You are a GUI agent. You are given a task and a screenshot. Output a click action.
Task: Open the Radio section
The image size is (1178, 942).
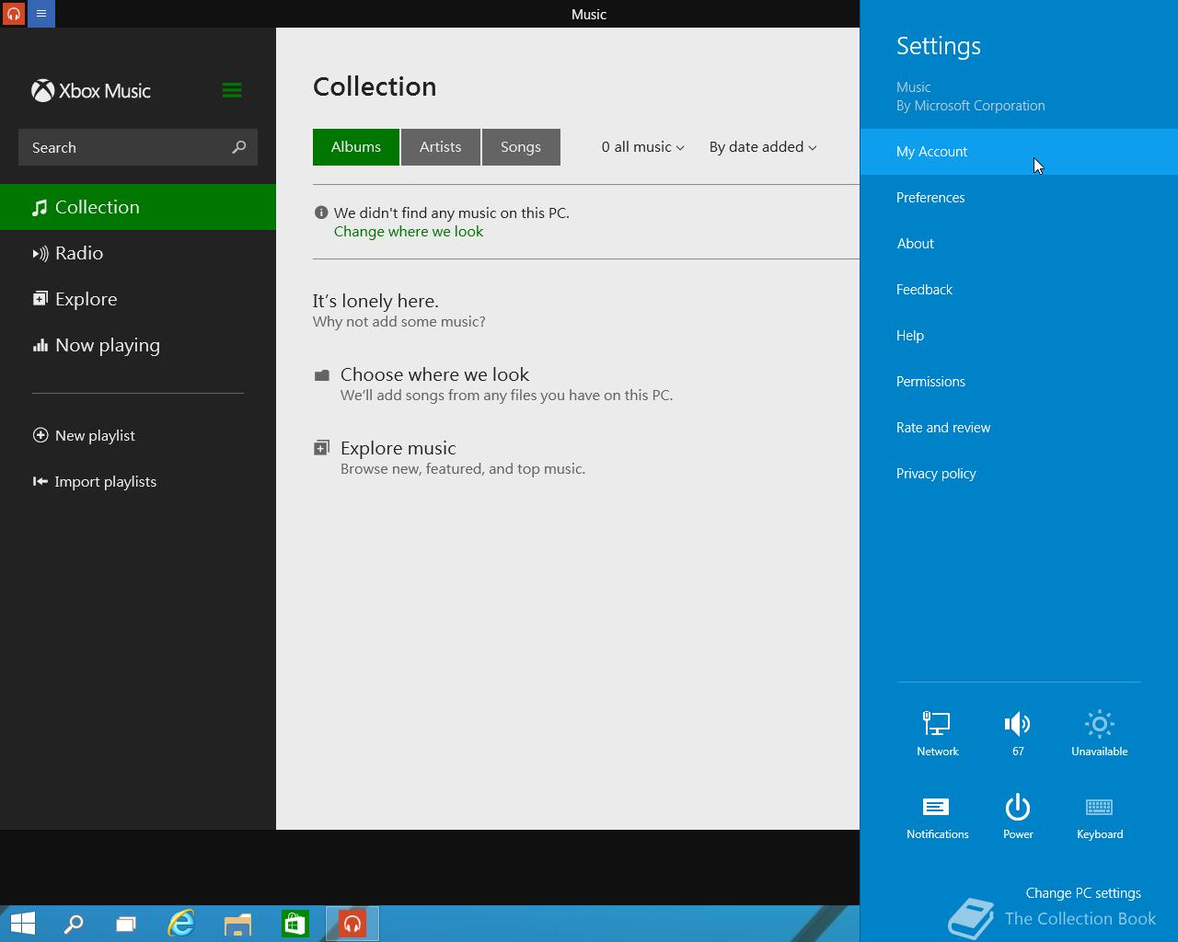(138, 253)
